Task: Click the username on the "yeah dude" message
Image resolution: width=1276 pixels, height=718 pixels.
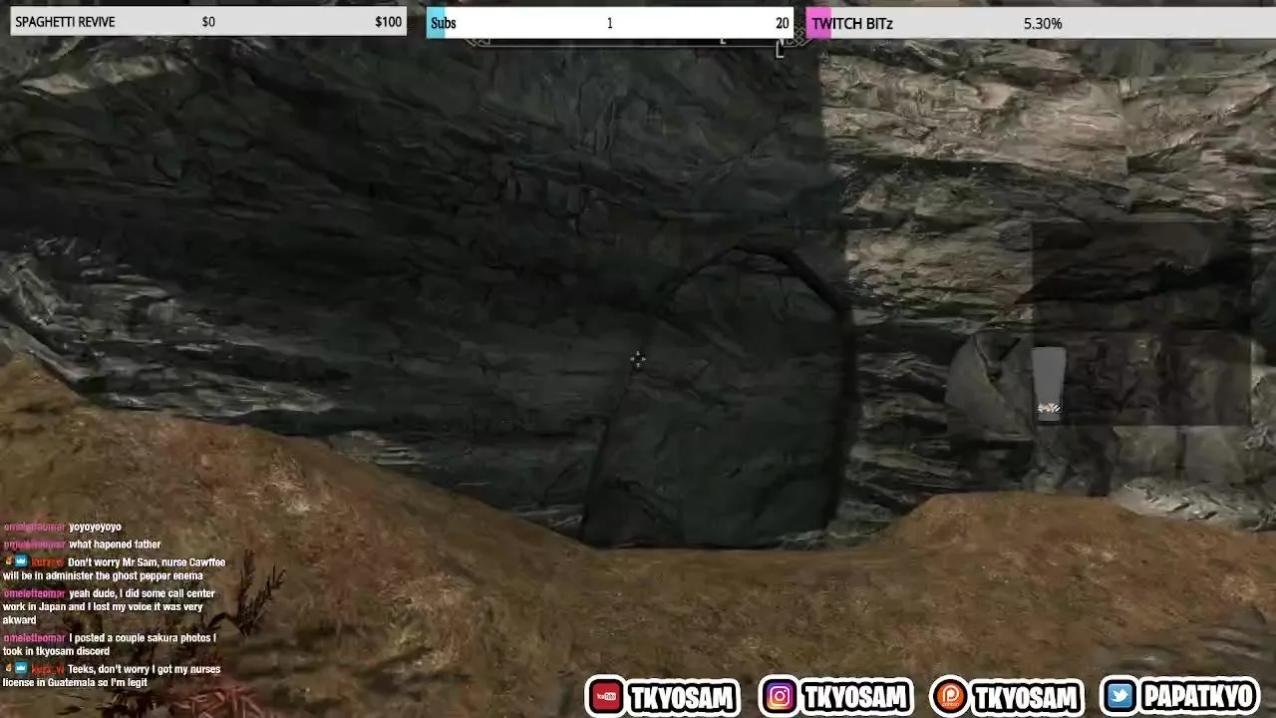Action: pyautogui.click(x=34, y=593)
